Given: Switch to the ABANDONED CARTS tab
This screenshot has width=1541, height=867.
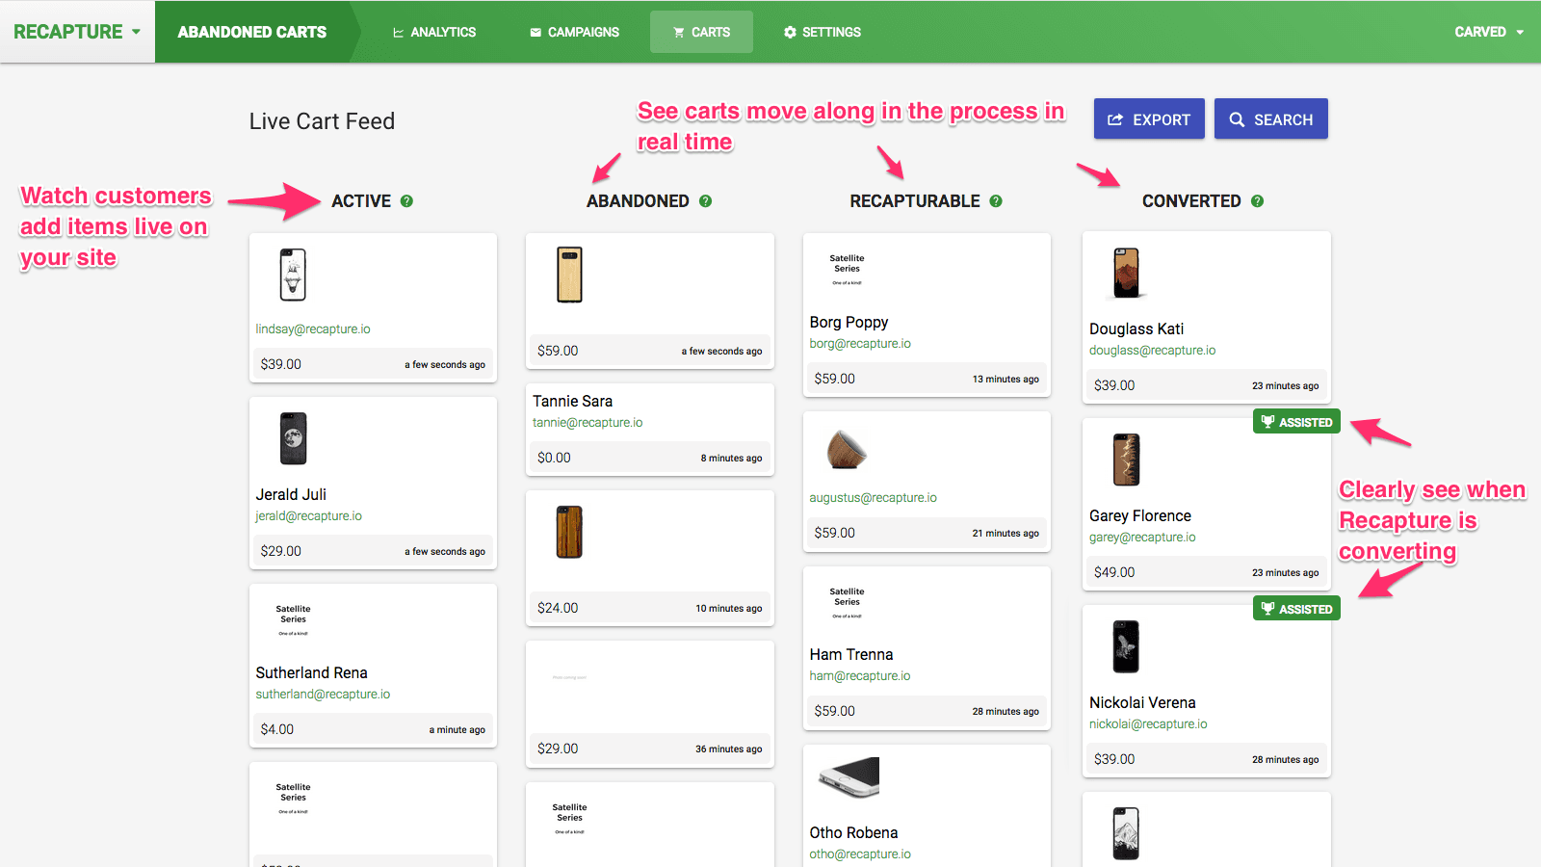Looking at the screenshot, I should point(252,32).
